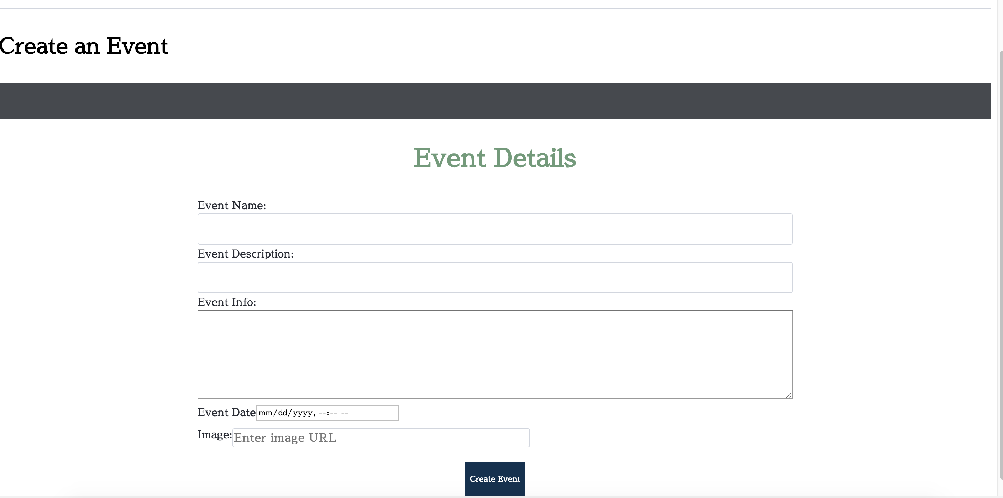
Task: Focus the Event Description text box
Action: (x=494, y=277)
